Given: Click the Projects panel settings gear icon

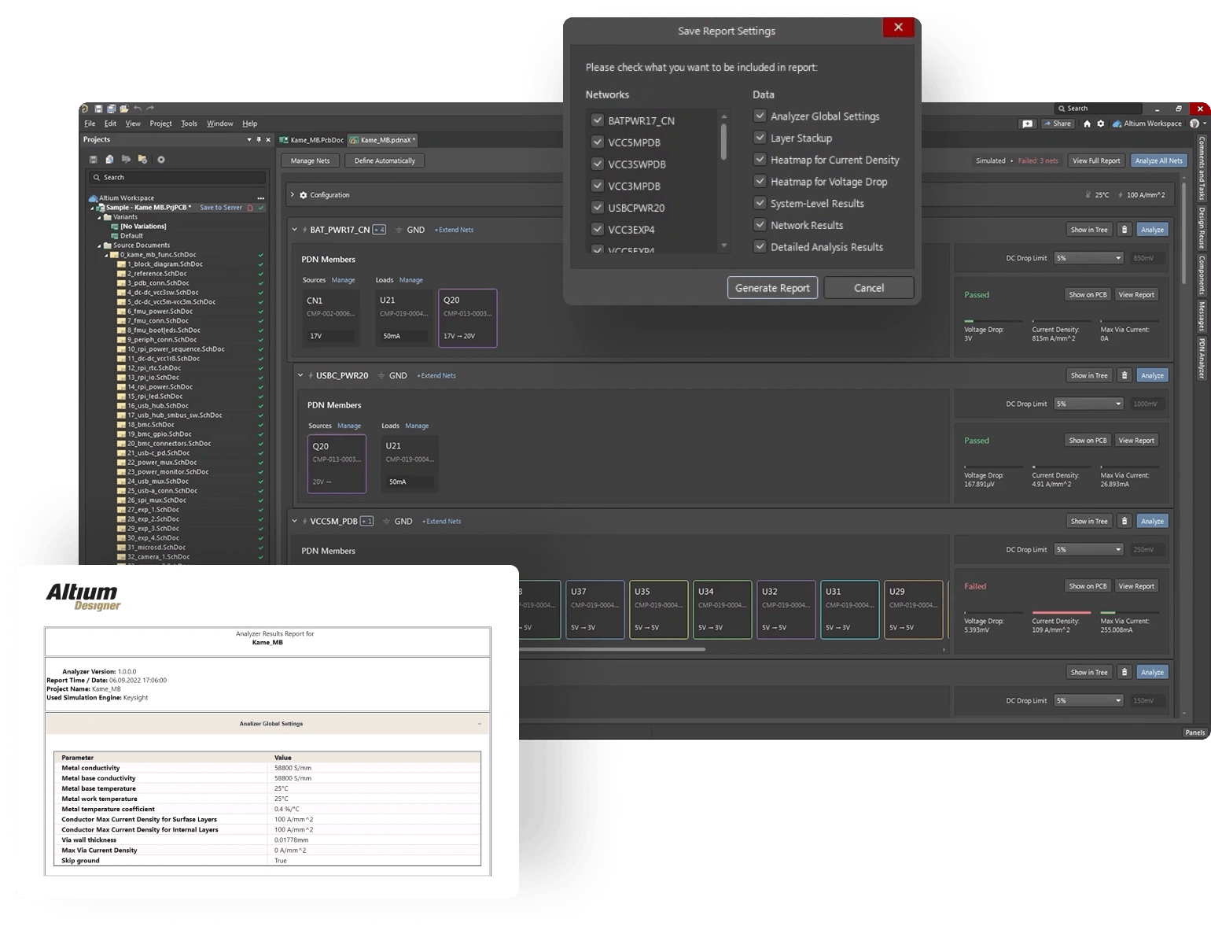Looking at the screenshot, I should [x=160, y=160].
